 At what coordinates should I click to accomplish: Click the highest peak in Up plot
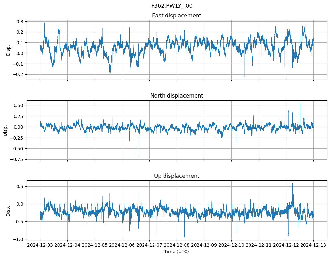[292, 184]
